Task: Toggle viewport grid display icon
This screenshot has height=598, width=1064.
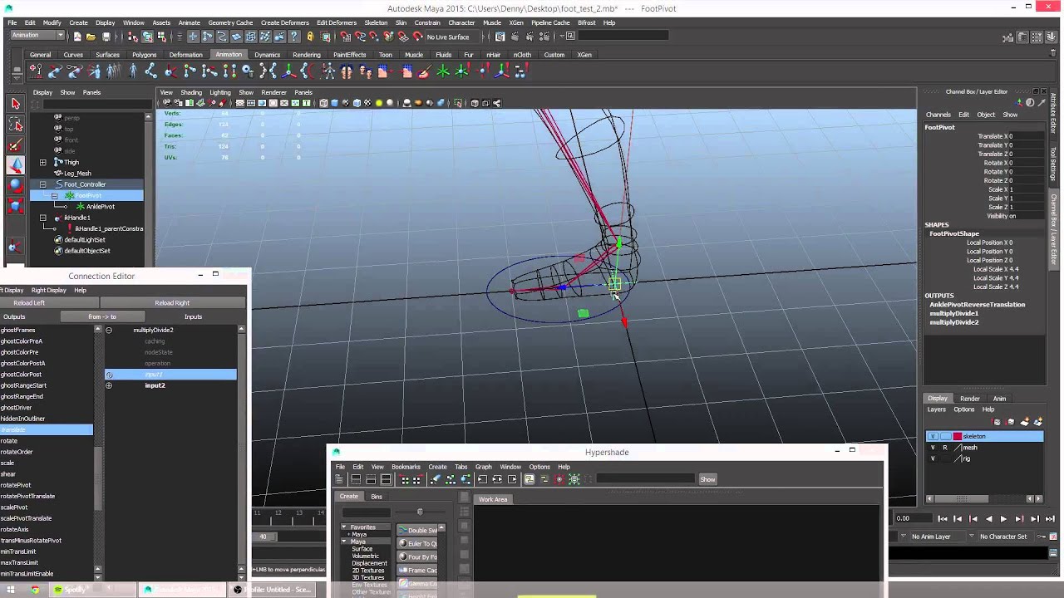Action: [240, 103]
